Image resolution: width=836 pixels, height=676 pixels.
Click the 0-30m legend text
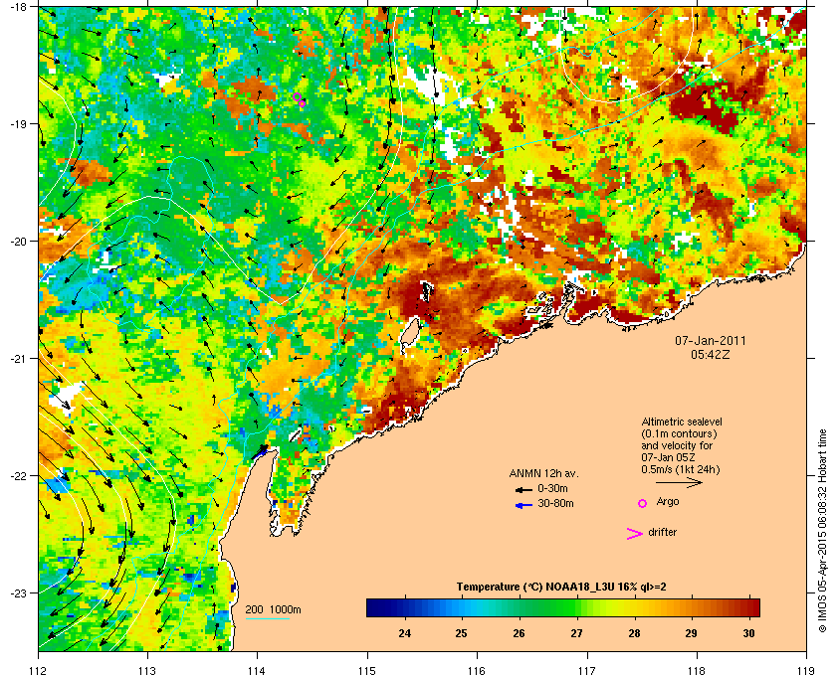tap(552, 488)
